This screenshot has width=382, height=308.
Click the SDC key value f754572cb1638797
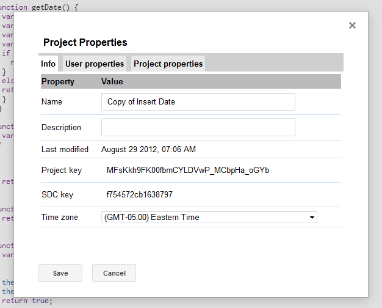pos(140,195)
